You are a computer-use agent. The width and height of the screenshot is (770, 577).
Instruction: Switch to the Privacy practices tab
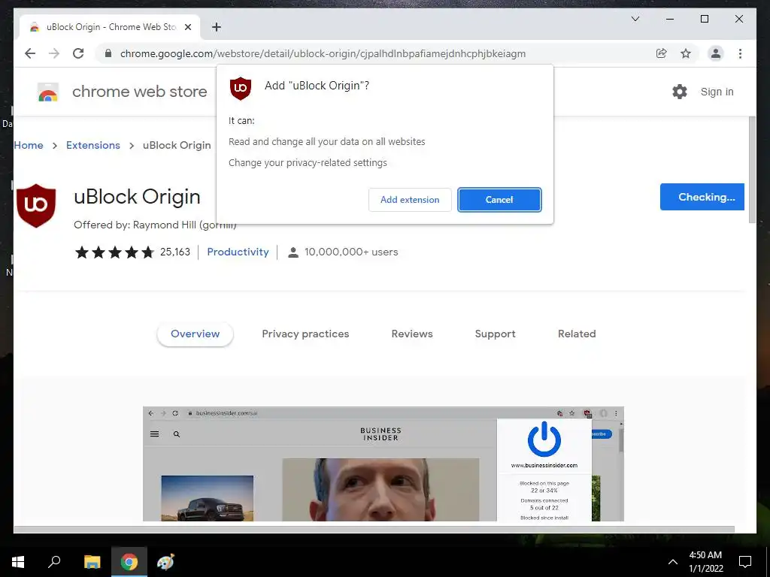[305, 334]
